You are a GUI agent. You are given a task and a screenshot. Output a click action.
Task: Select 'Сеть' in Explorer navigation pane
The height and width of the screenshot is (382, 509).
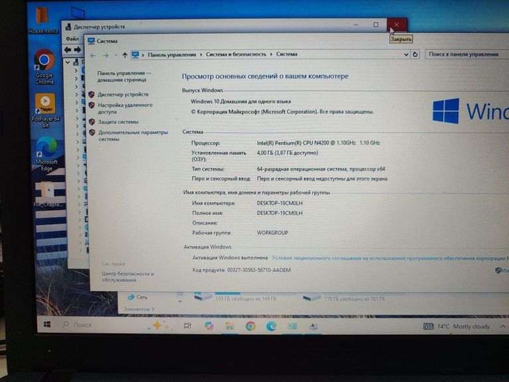138,297
